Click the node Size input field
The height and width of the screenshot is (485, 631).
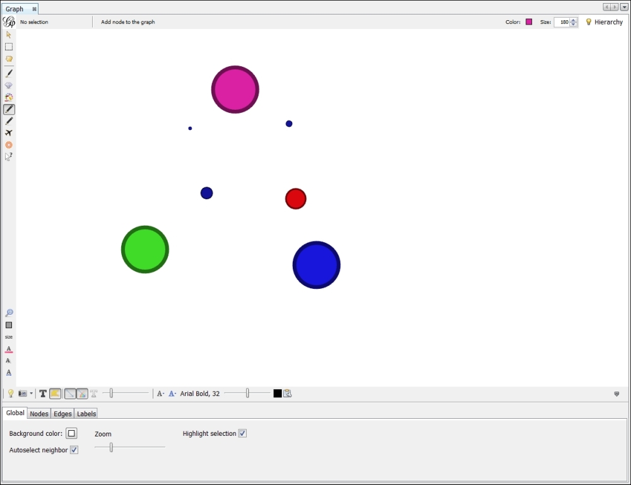pos(561,22)
